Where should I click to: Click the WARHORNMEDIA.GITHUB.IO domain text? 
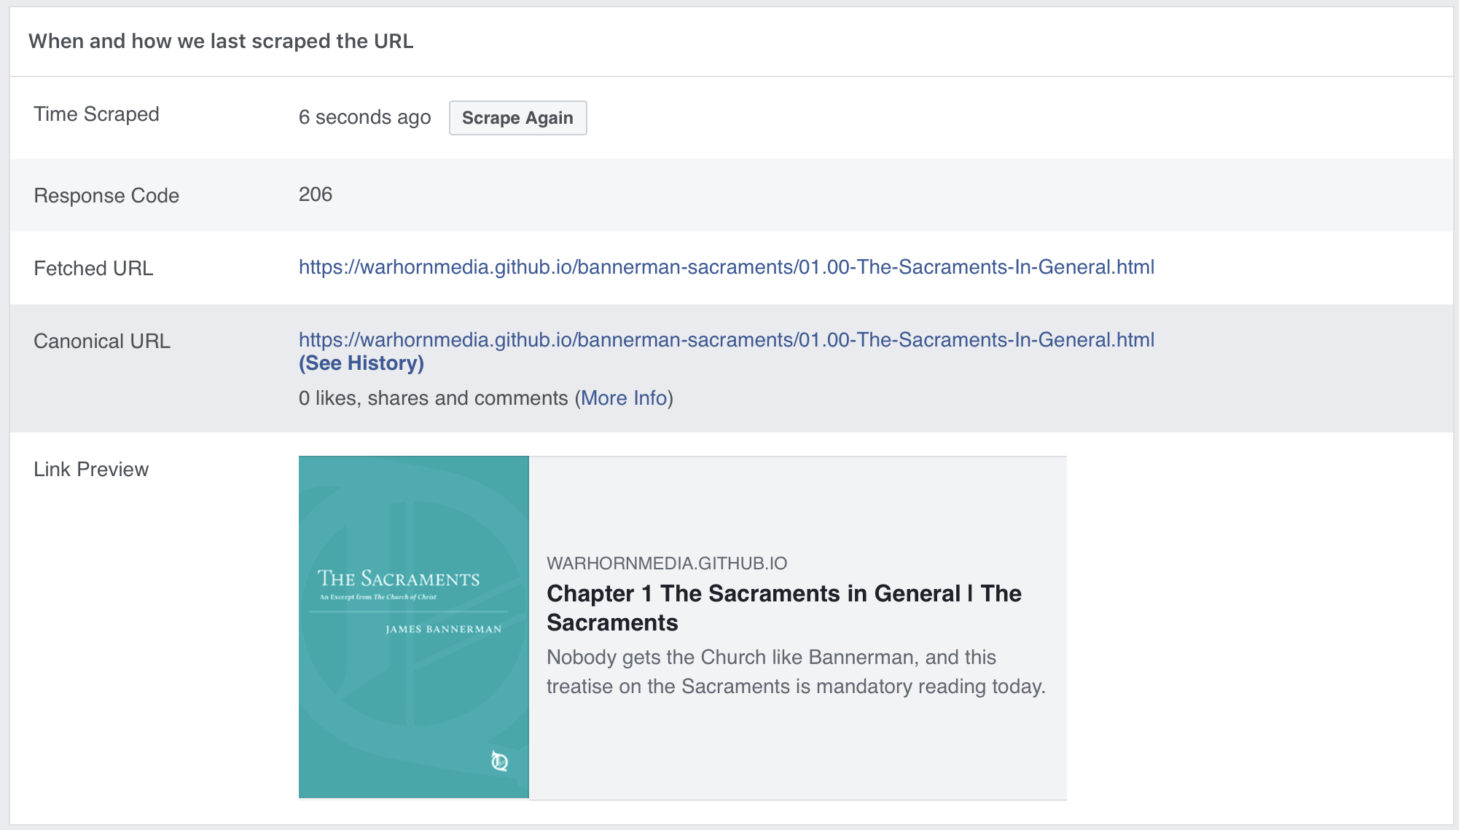click(x=666, y=564)
